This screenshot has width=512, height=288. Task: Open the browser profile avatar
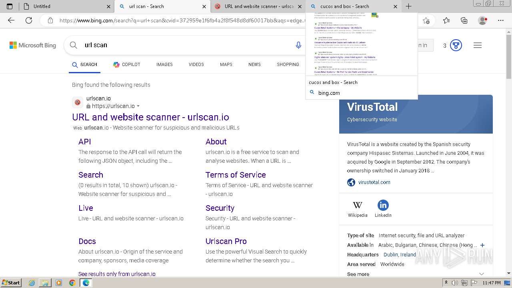483,20
